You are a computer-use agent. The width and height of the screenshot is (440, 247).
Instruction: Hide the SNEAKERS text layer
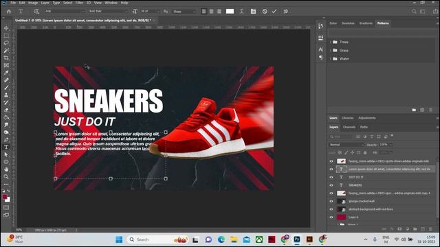point(331,185)
